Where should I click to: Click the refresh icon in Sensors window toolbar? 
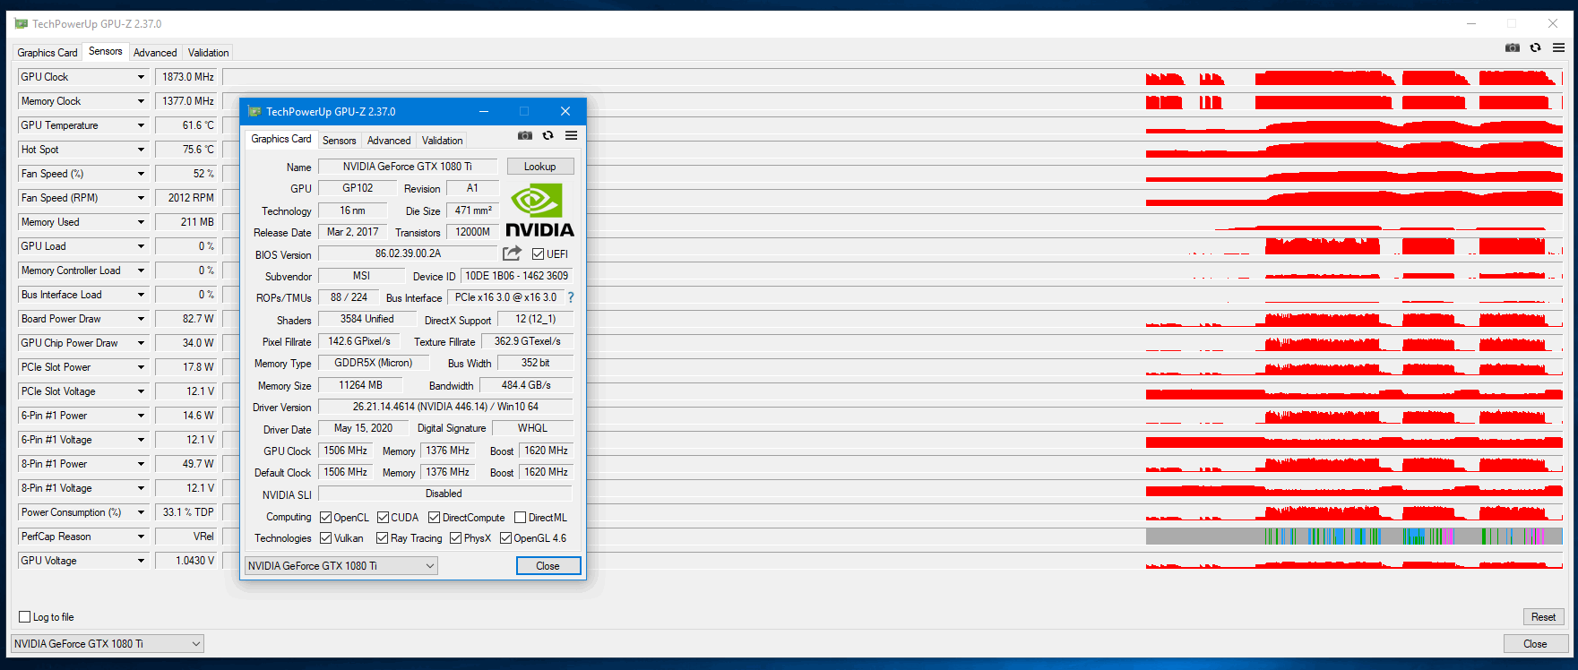(x=1536, y=47)
